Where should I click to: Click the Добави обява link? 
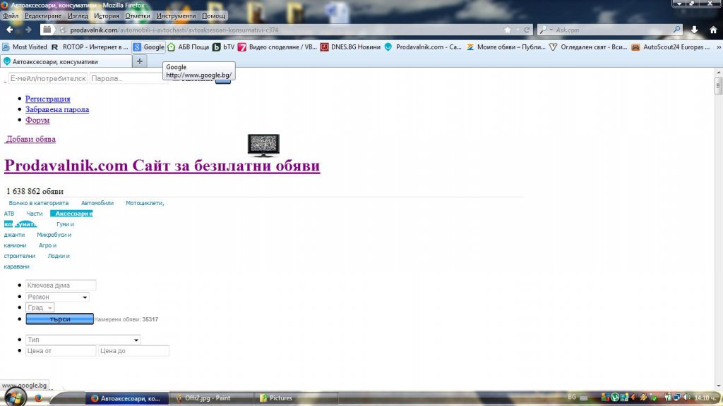click(x=30, y=139)
